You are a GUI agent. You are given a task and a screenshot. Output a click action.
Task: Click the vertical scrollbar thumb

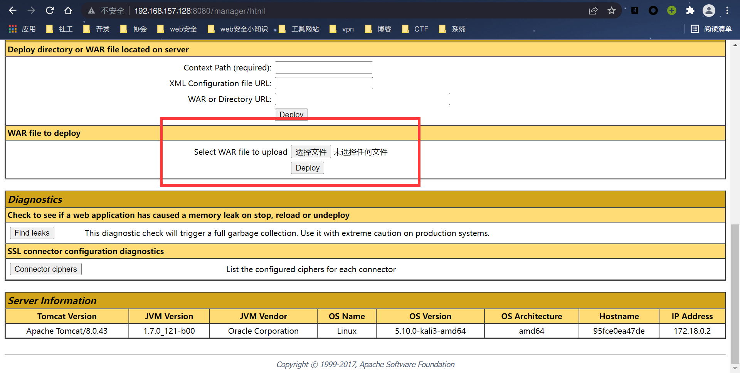click(x=735, y=293)
